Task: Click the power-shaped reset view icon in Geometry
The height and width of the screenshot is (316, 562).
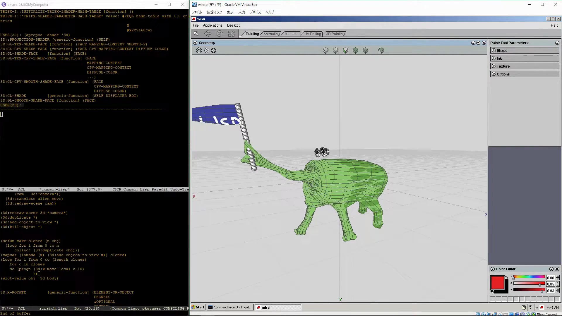Action: coord(199,50)
